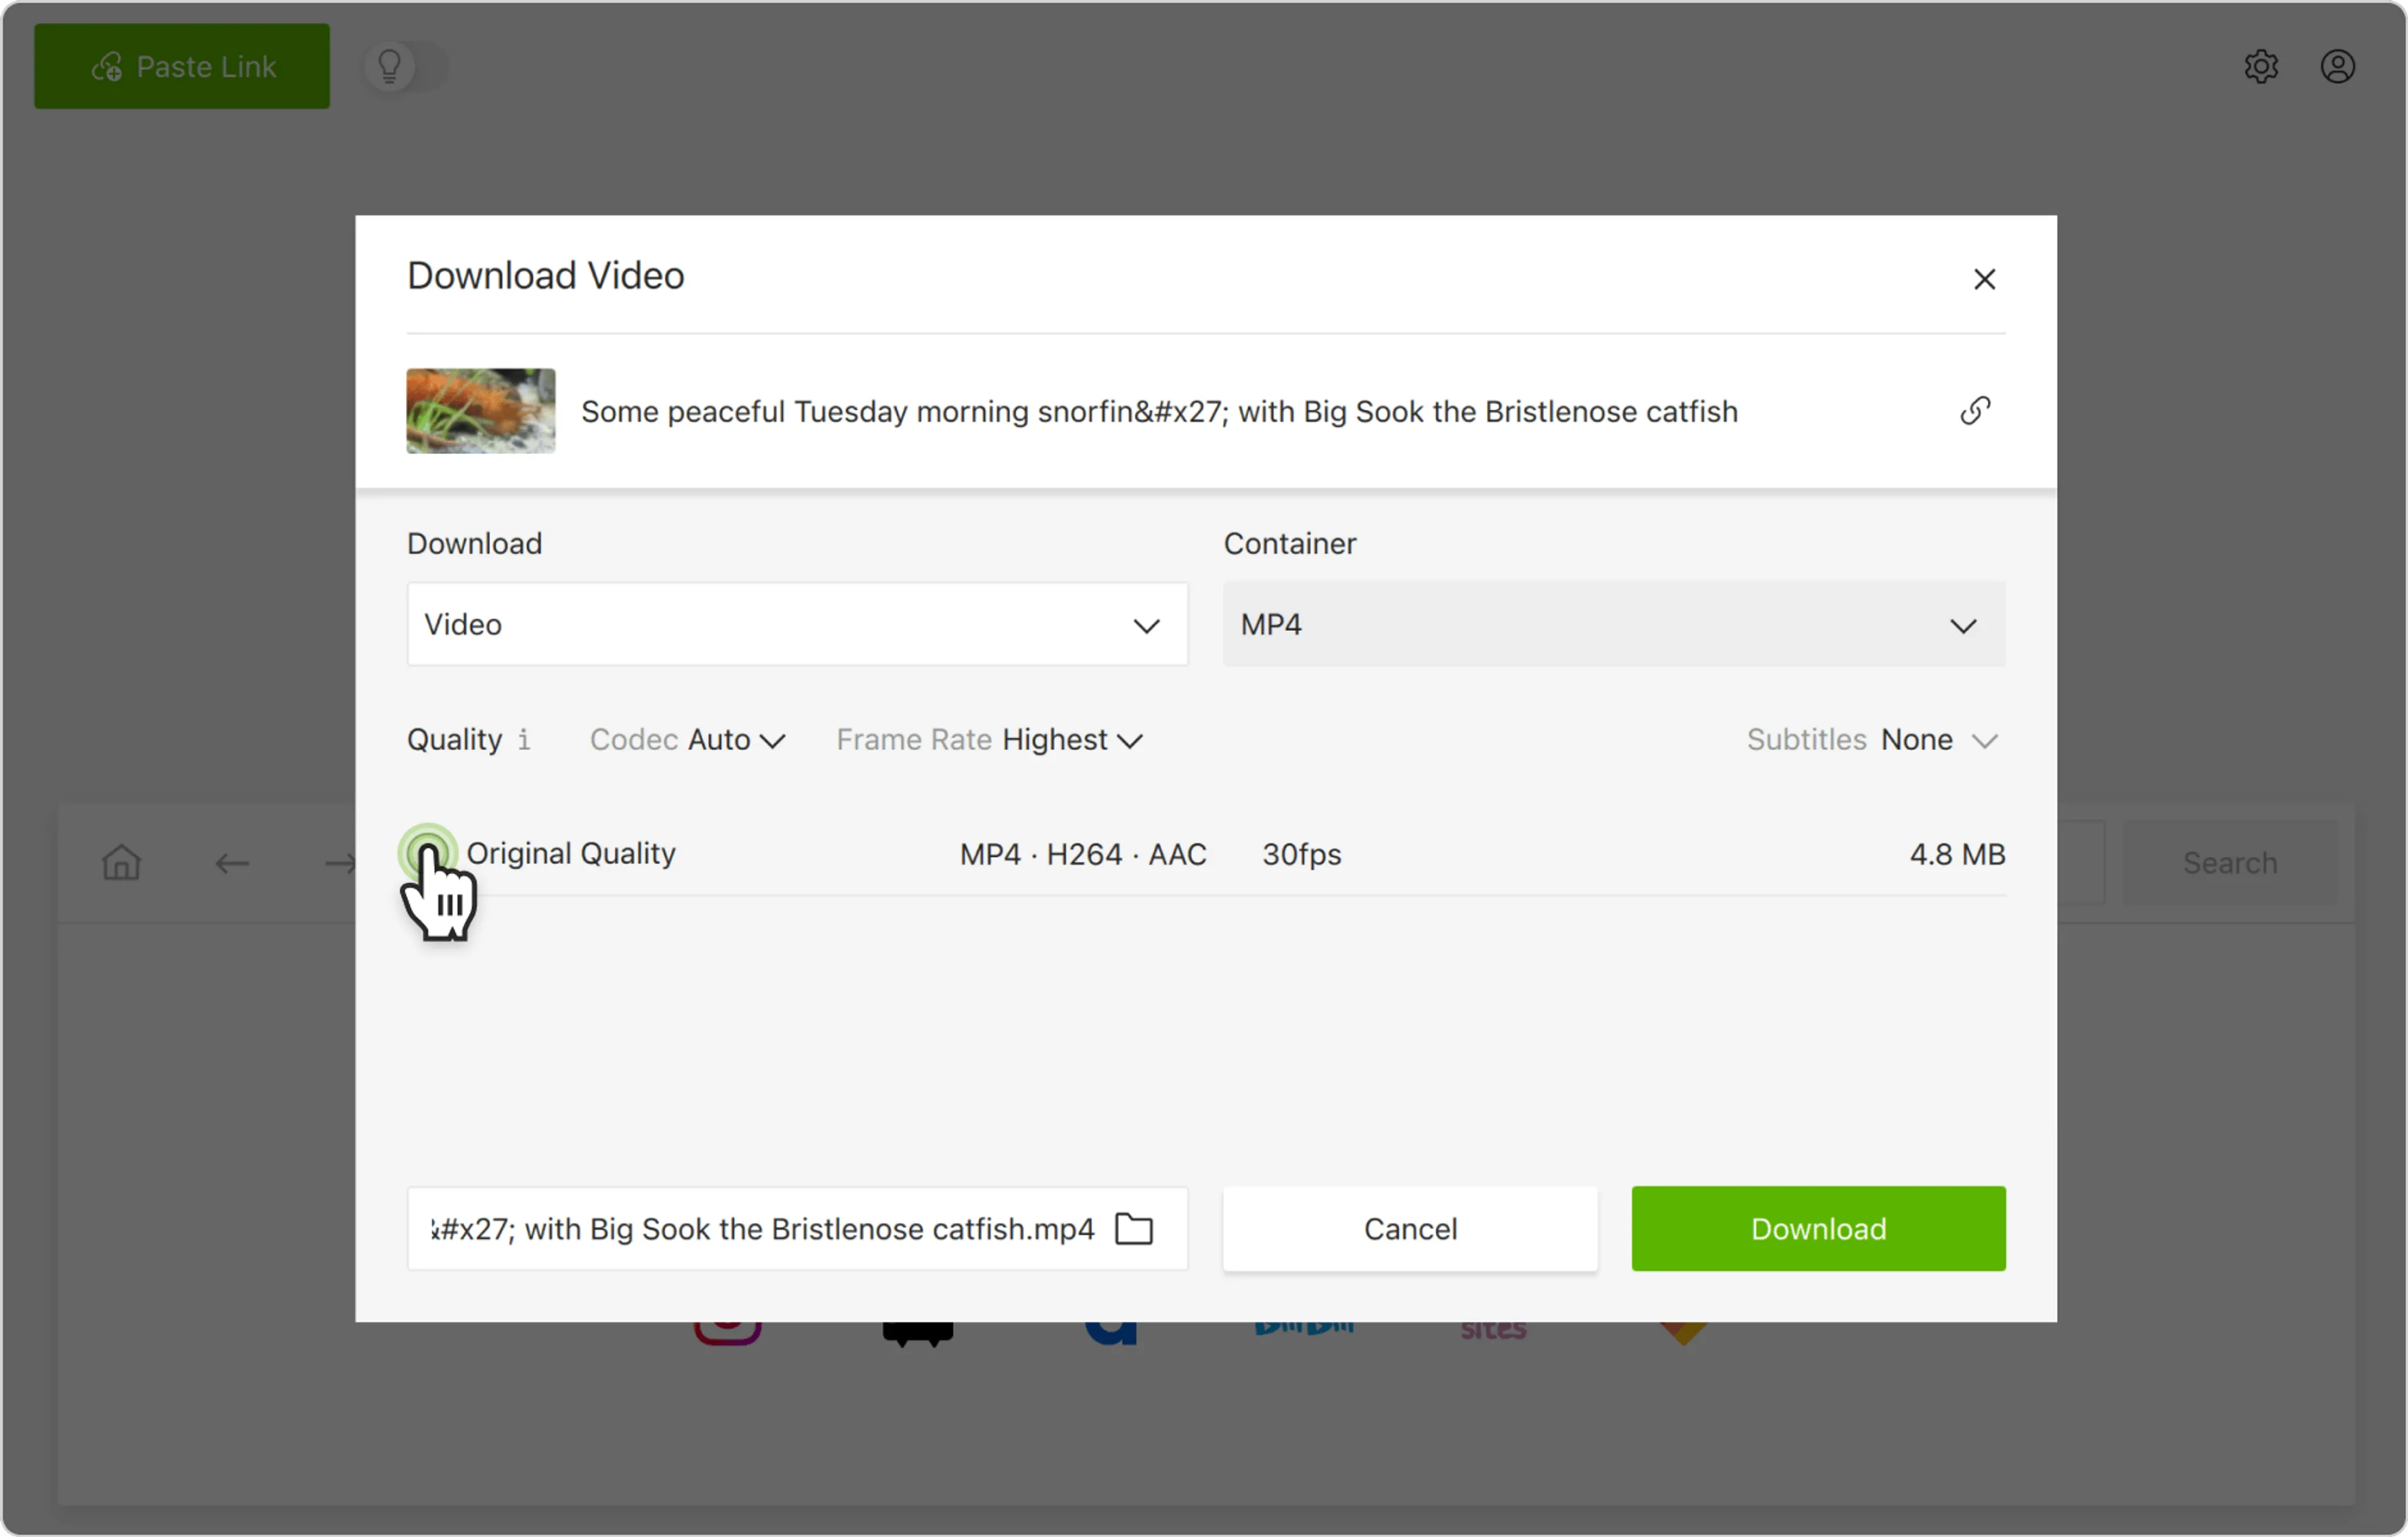This screenshot has width=2408, height=1537.
Task: Click the copy link chain icon
Action: (1975, 411)
